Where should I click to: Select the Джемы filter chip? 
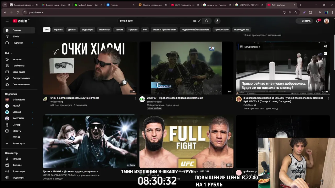click(72, 30)
